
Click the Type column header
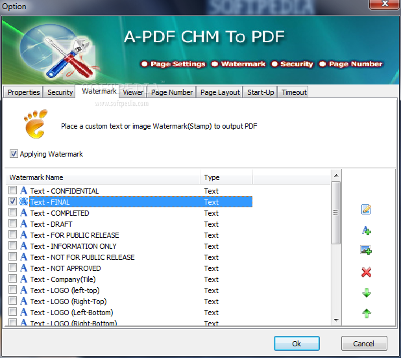pos(226,177)
